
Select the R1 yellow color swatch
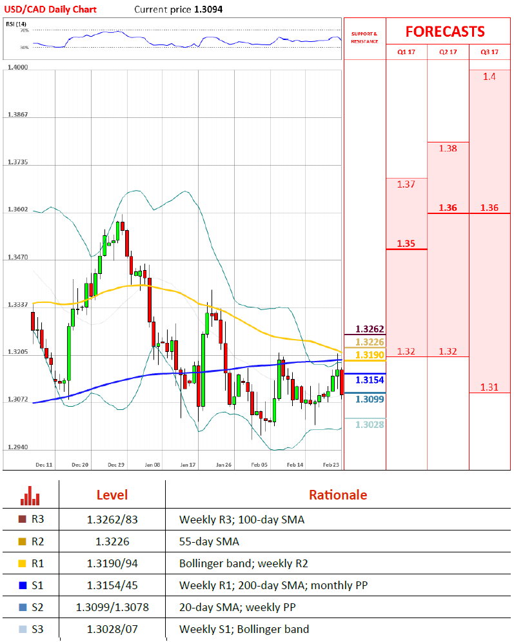click(x=23, y=563)
